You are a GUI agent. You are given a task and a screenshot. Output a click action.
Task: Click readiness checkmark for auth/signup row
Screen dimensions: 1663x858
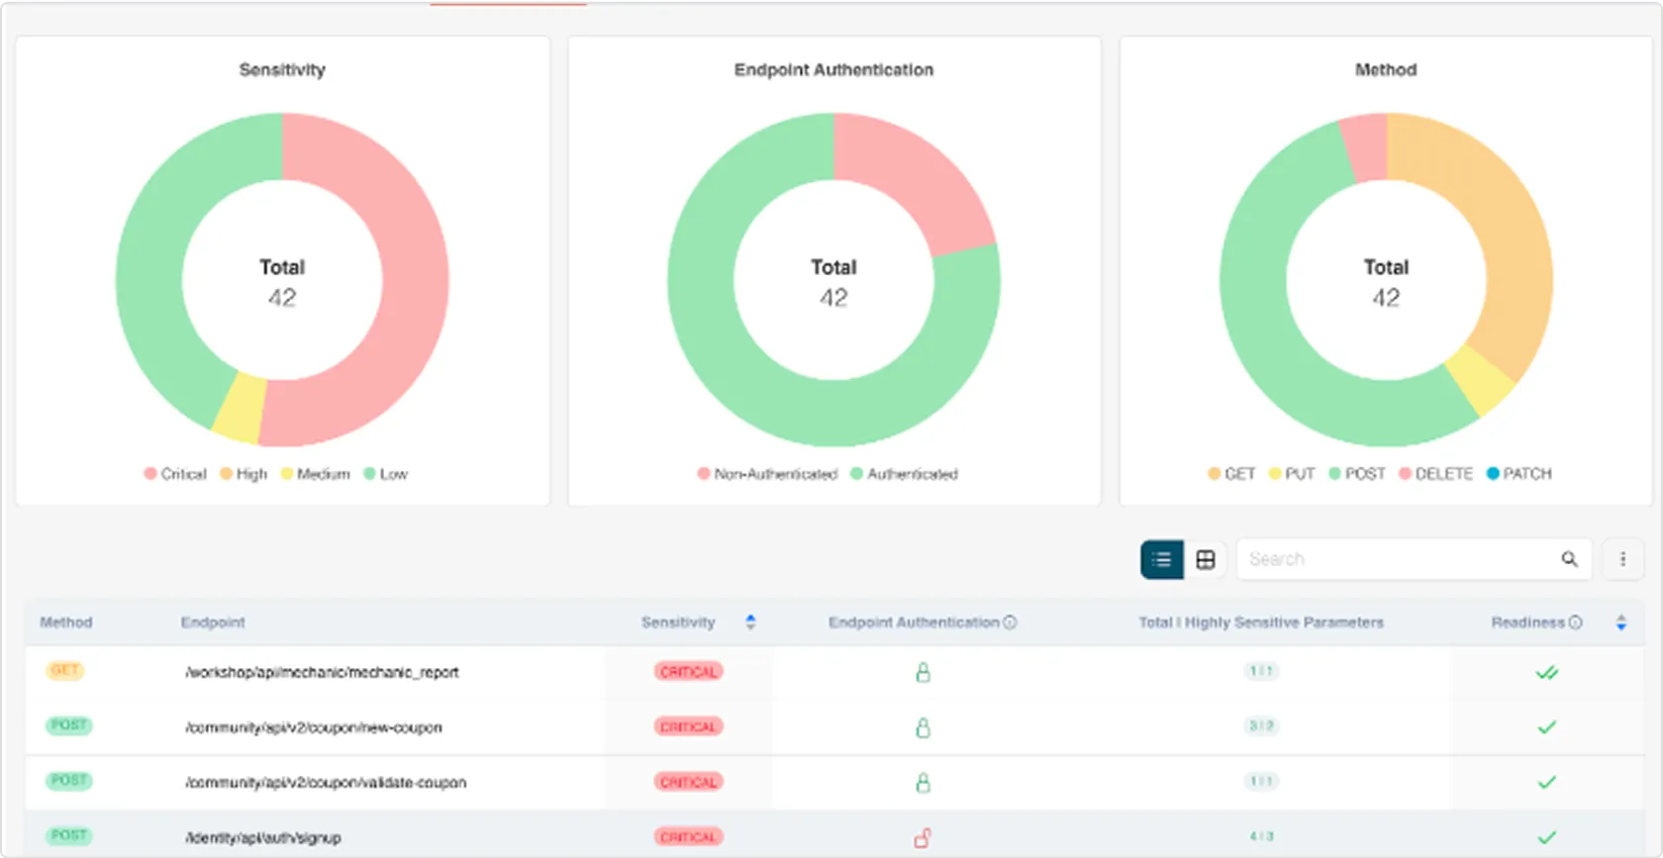[x=1546, y=838]
